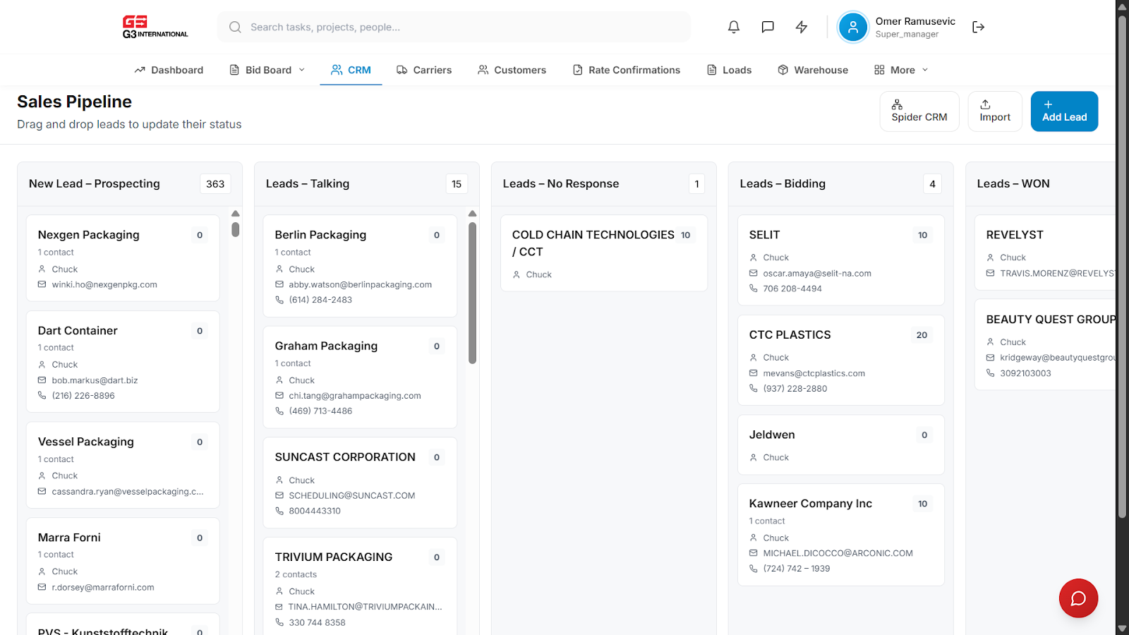Screen dimensions: 1129x635
Task: Click the email icon on Nexgen Packaging card
Action: pos(42,284)
